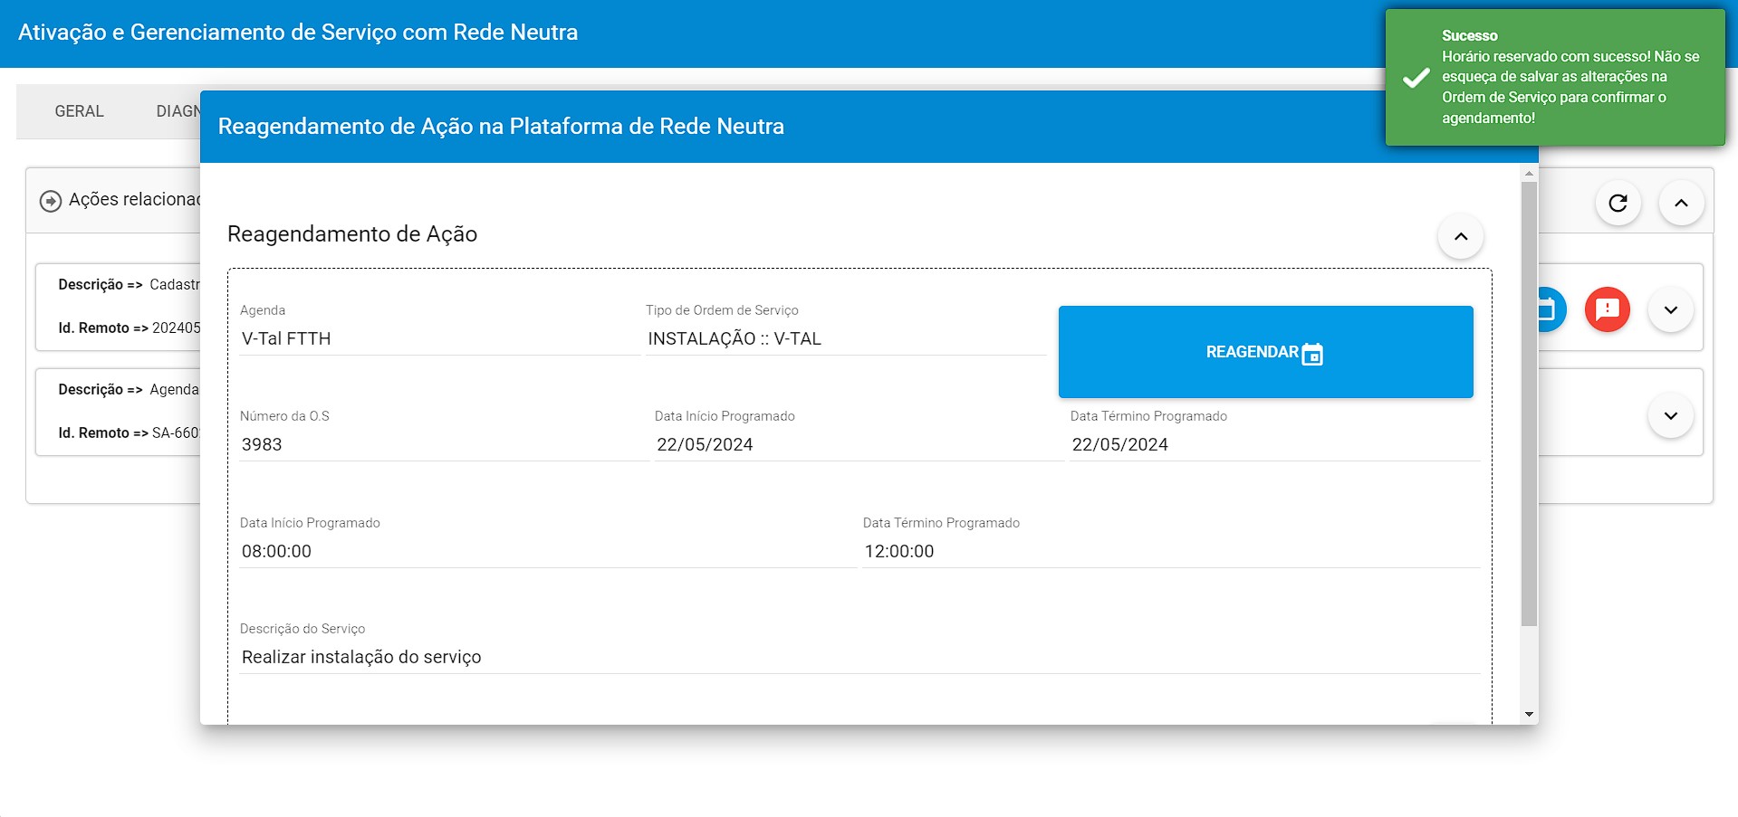Switch to the GERAL tab
This screenshot has height=817, width=1738.
pyautogui.click(x=79, y=111)
